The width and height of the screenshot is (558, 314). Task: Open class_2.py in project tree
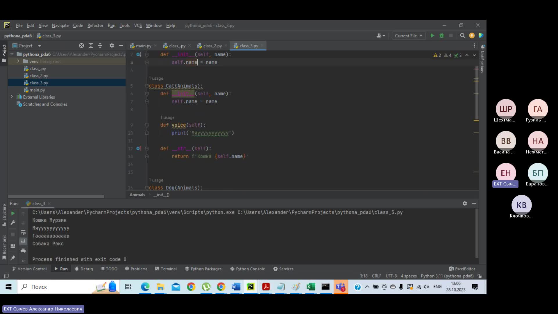(x=39, y=76)
